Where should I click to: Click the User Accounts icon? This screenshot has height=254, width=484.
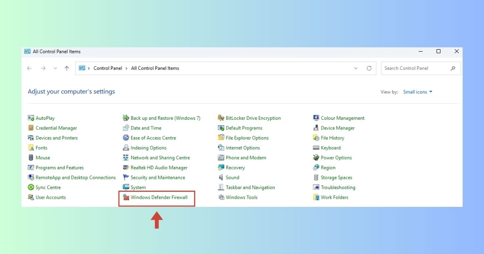tap(31, 197)
